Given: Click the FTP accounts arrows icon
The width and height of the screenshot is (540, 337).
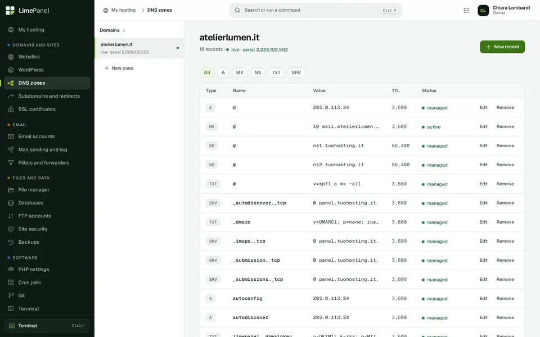Looking at the screenshot, I should pos(11,216).
